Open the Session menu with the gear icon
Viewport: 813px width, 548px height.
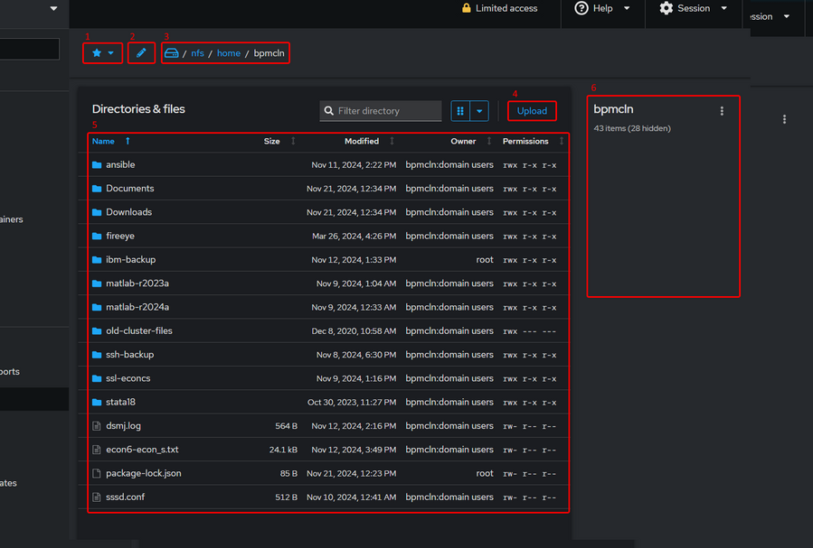point(694,8)
